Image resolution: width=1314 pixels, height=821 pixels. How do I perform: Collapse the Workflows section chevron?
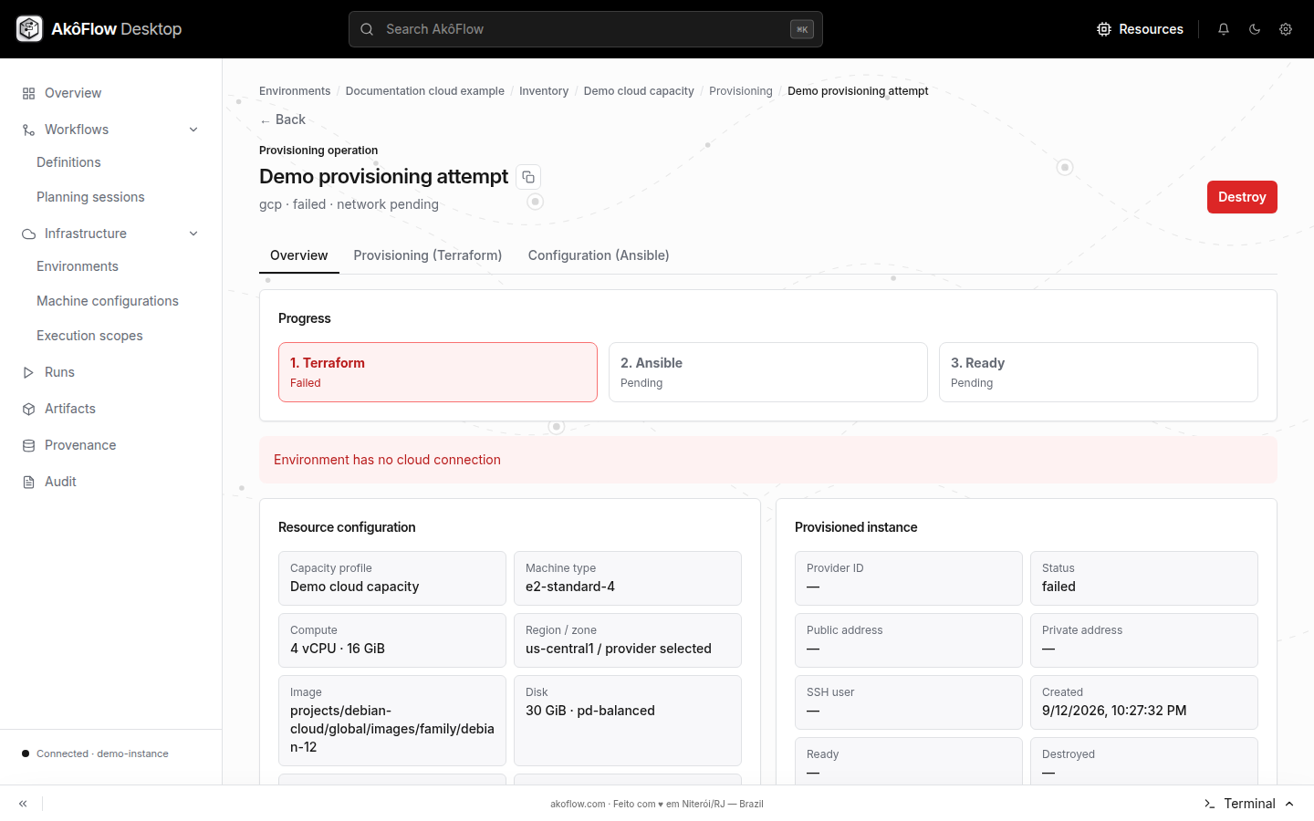coord(193,130)
